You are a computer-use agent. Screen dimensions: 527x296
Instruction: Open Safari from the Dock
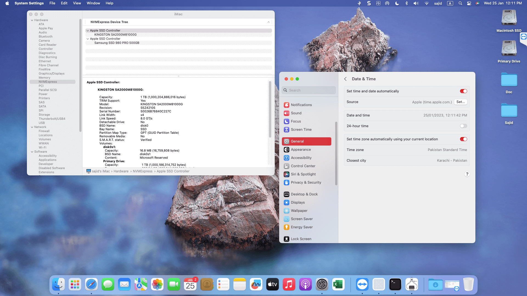coord(91,284)
